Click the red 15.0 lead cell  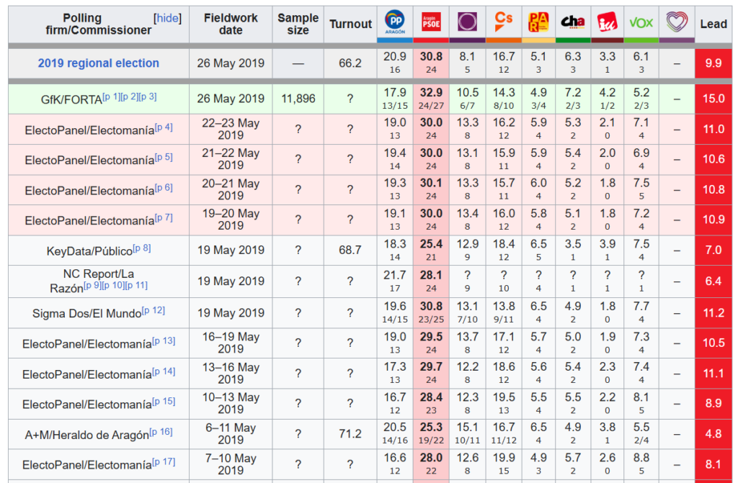coord(713,99)
